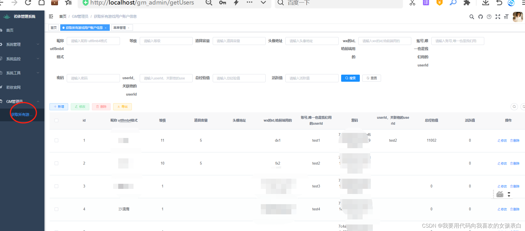Click 删除 for the test4 row
The height and width of the screenshot is (231, 525).
pyautogui.click(x=515, y=209)
